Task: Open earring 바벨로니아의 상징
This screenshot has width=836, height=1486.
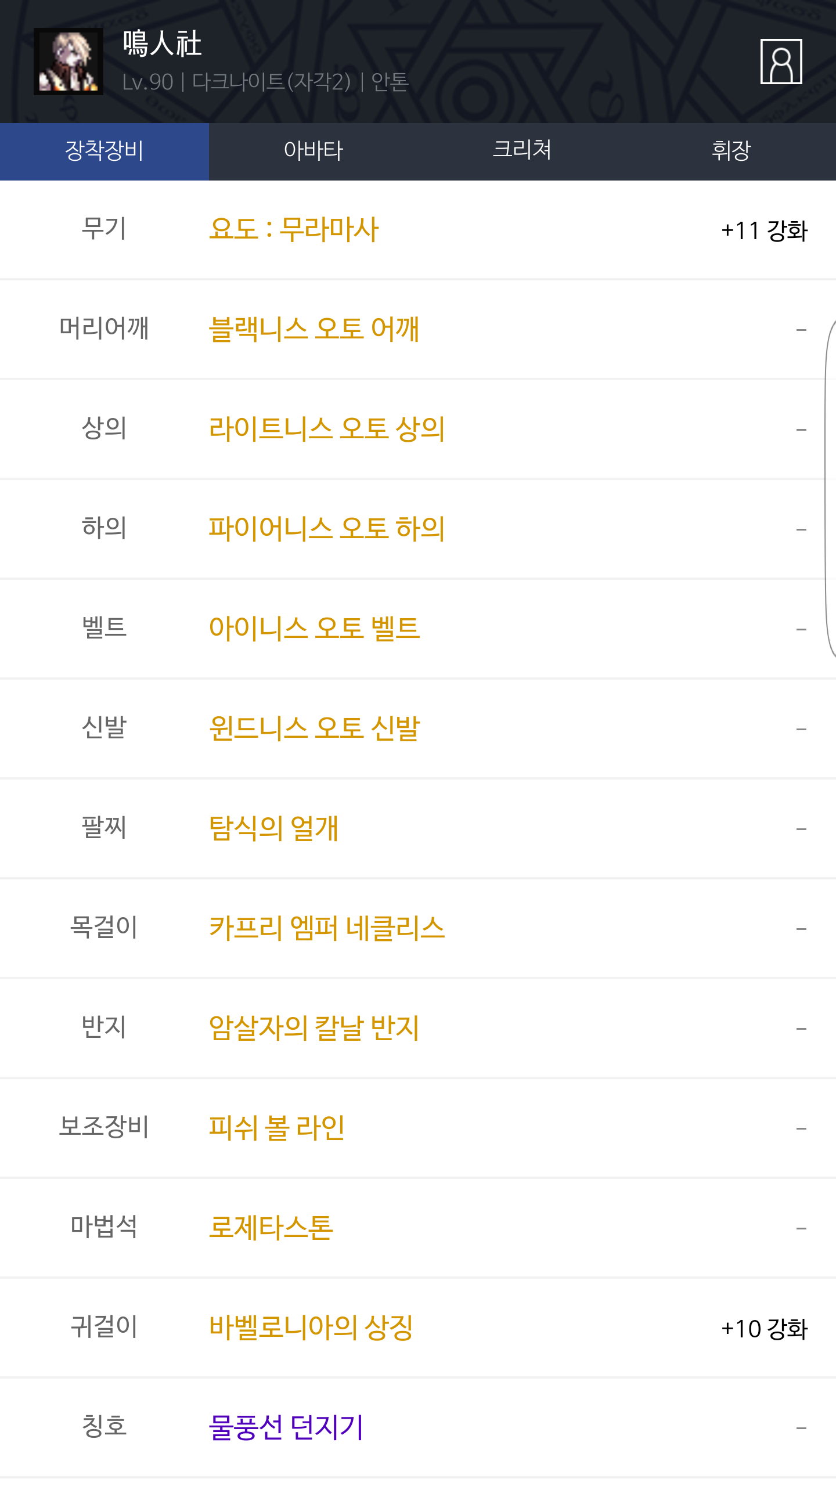Action: [311, 1328]
